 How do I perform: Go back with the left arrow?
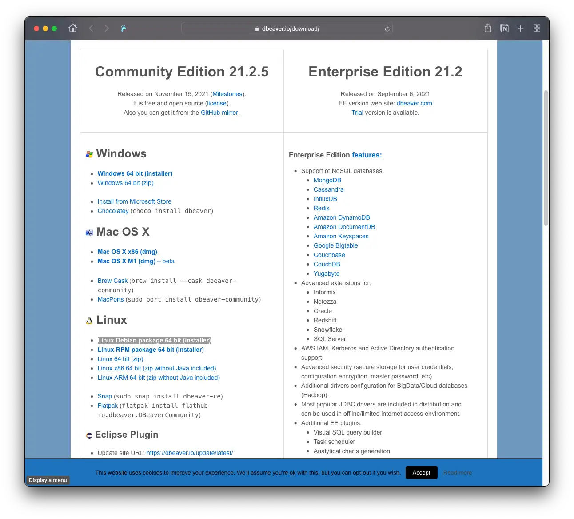pos(91,28)
